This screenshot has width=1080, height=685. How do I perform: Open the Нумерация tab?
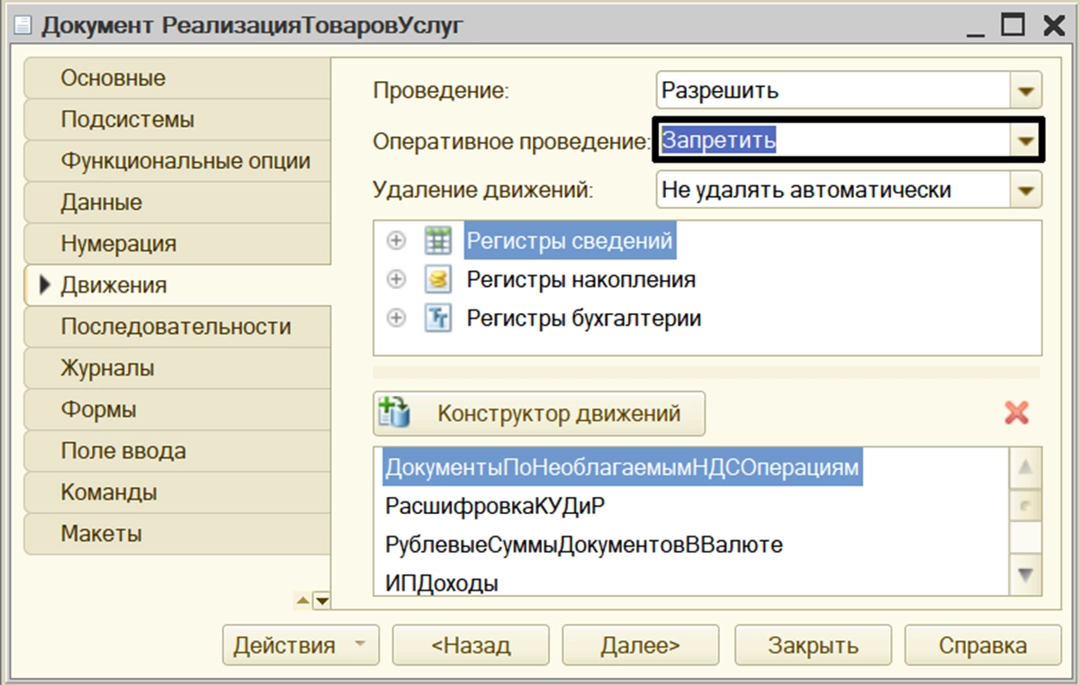point(119,244)
